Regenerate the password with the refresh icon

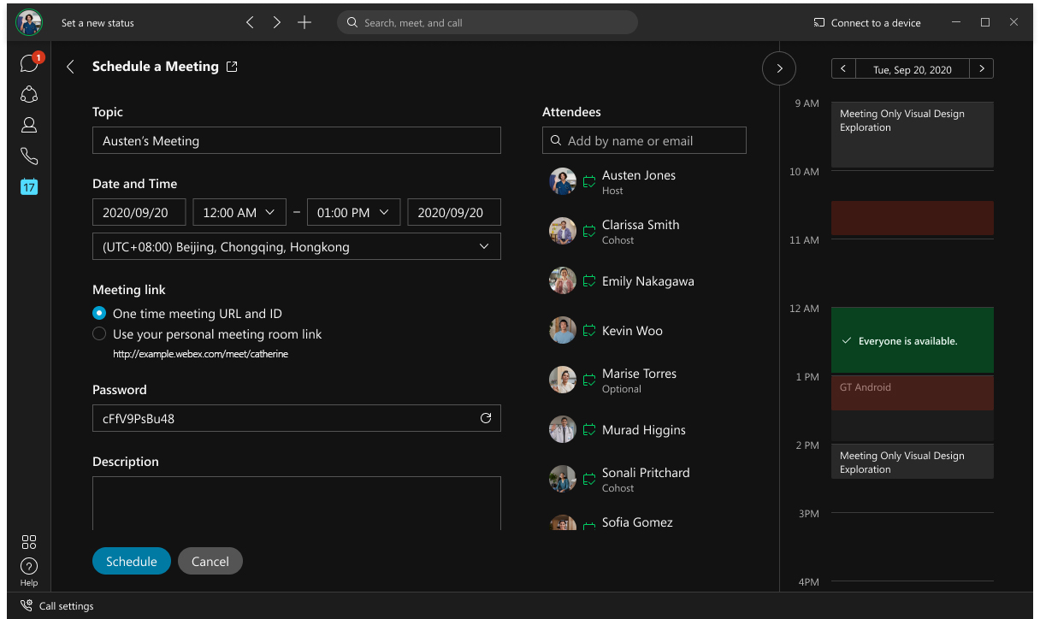pyautogui.click(x=486, y=418)
